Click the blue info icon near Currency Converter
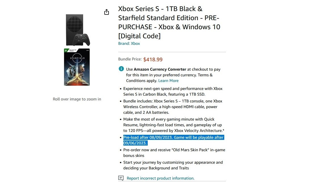 pos(121,69)
